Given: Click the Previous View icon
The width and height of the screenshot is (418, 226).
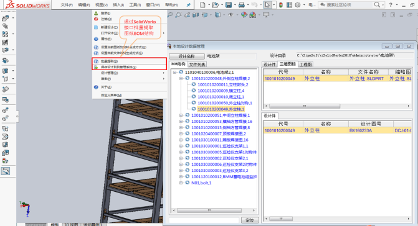Looking at the screenshot, I should 187,15.
